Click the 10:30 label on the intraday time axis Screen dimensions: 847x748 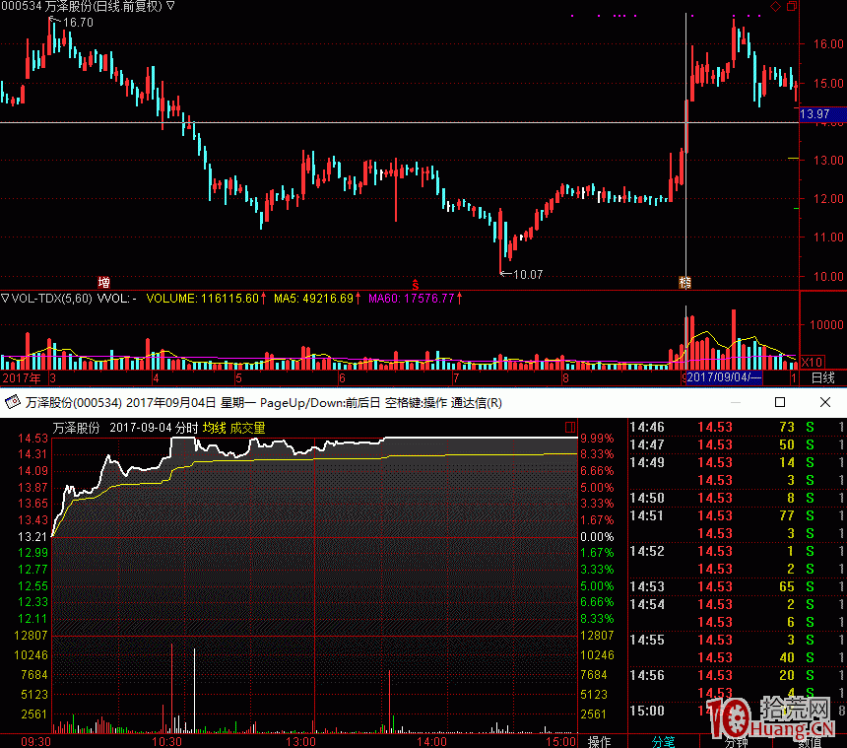[x=166, y=741]
